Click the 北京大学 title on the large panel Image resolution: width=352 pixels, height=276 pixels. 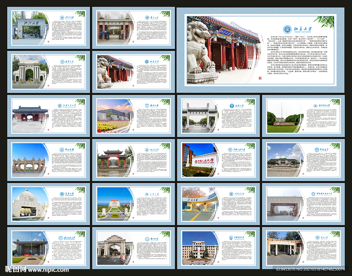point(303,28)
